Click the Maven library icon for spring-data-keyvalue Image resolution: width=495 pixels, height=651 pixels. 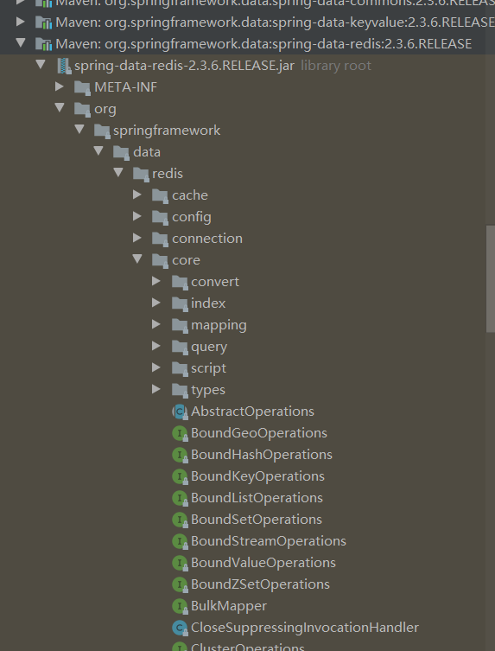43,22
